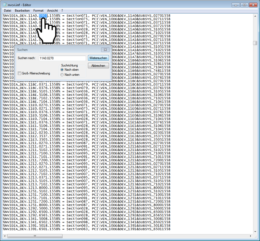Click the horizontal scrollbar thumb
Viewport: 260px width, 241px height.
click(x=35, y=236)
